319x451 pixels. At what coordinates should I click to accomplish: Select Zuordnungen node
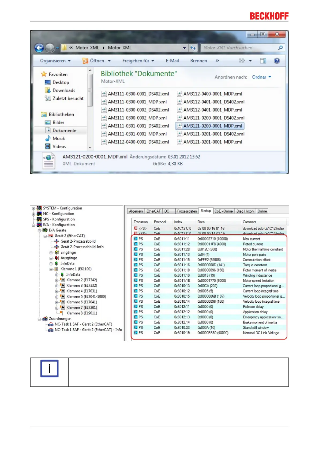60,319
